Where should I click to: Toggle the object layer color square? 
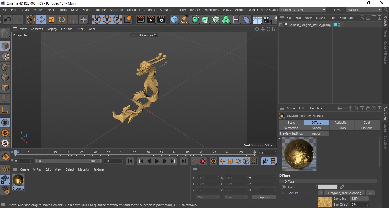point(335,25)
